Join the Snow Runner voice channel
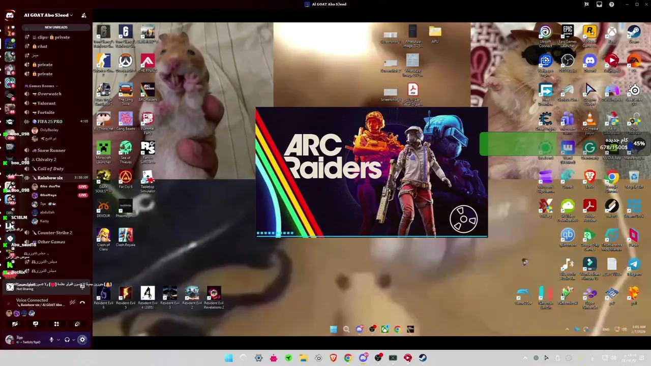Screen dimensions: 651x366 point(55,150)
